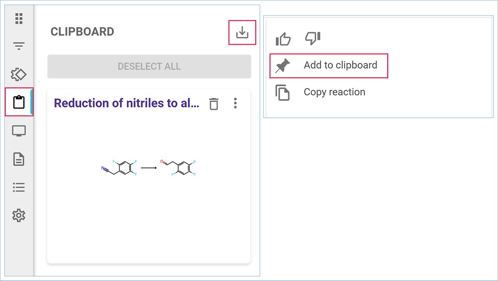Open settings gear in the sidebar

pyautogui.click(x=19, y=215)
